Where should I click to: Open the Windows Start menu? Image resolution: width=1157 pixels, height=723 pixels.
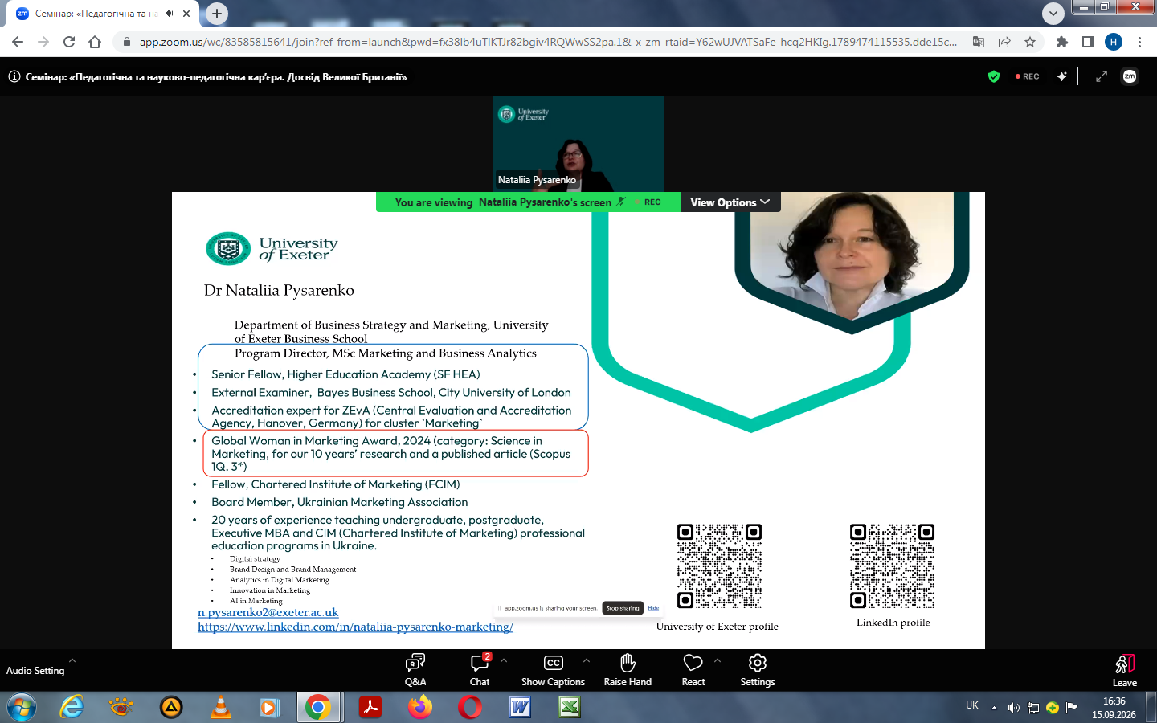click(22, 707)
